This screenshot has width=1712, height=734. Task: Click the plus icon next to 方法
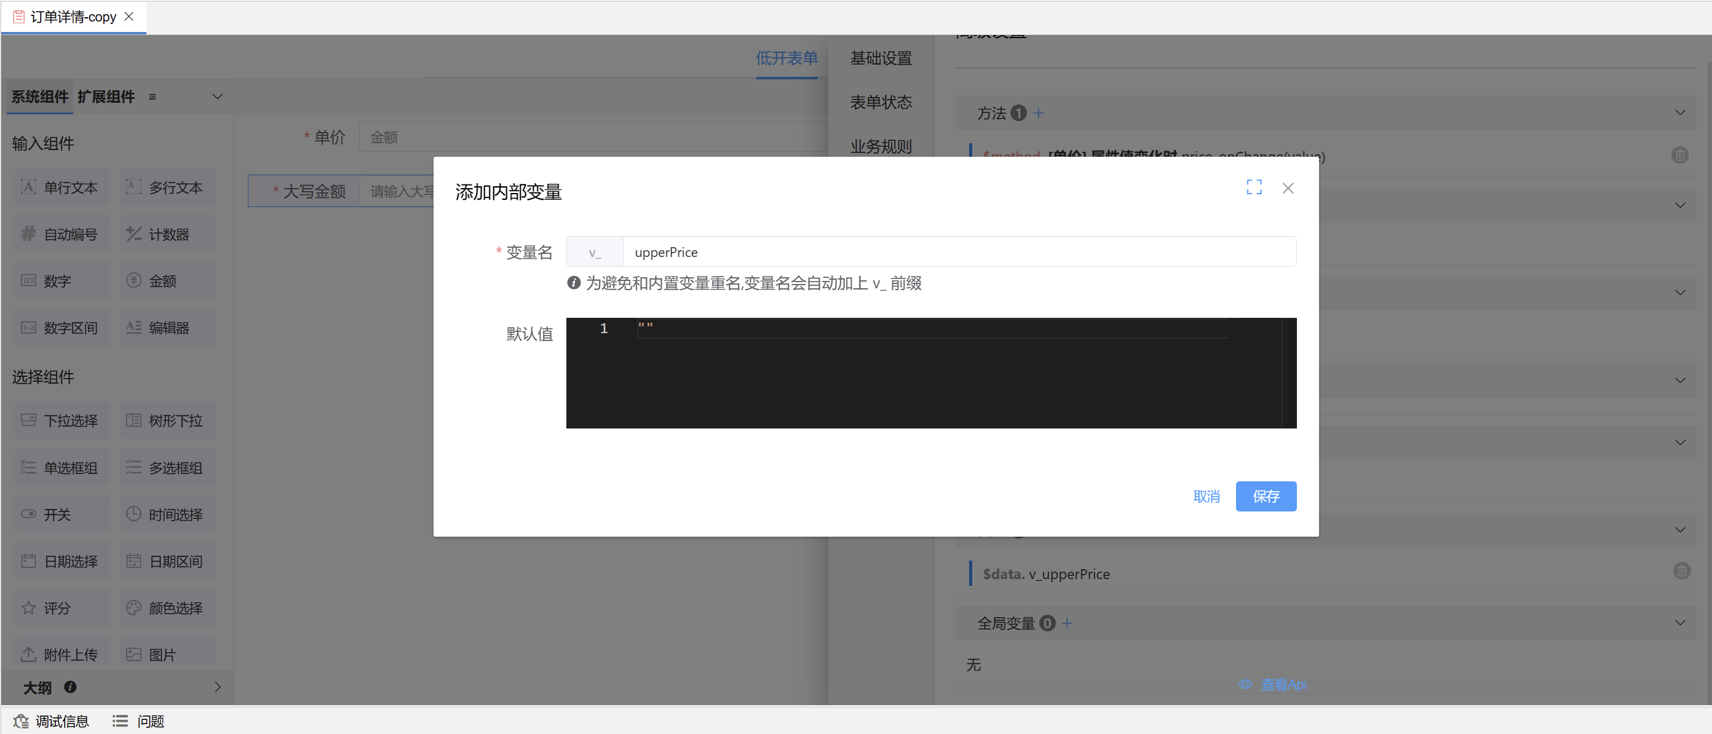click(x=1038, y=114)
